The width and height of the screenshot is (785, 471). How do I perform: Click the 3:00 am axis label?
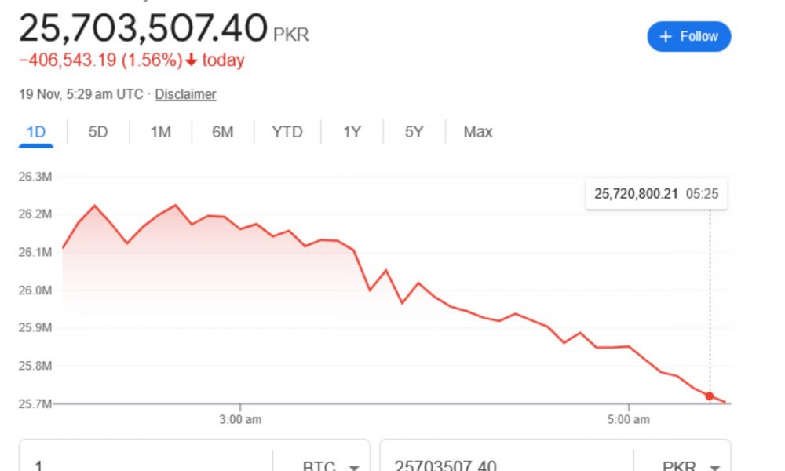coord(240,419)
